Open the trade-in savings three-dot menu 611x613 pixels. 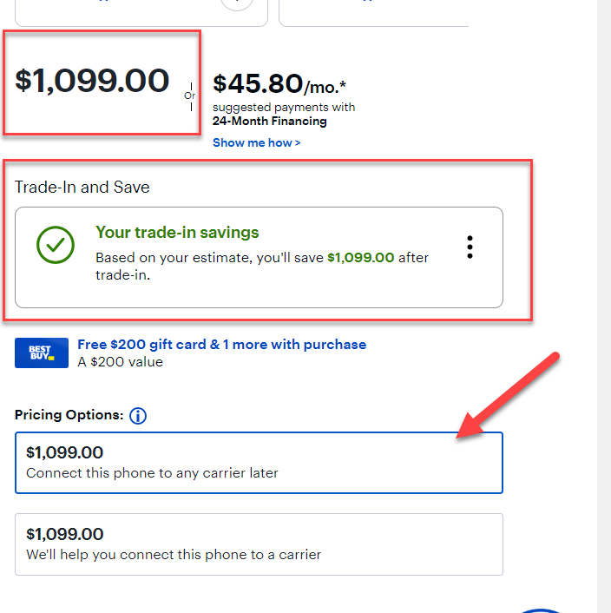point(470,247)
